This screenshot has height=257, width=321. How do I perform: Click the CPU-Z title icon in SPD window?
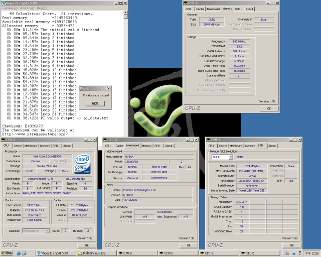(209, 140)
